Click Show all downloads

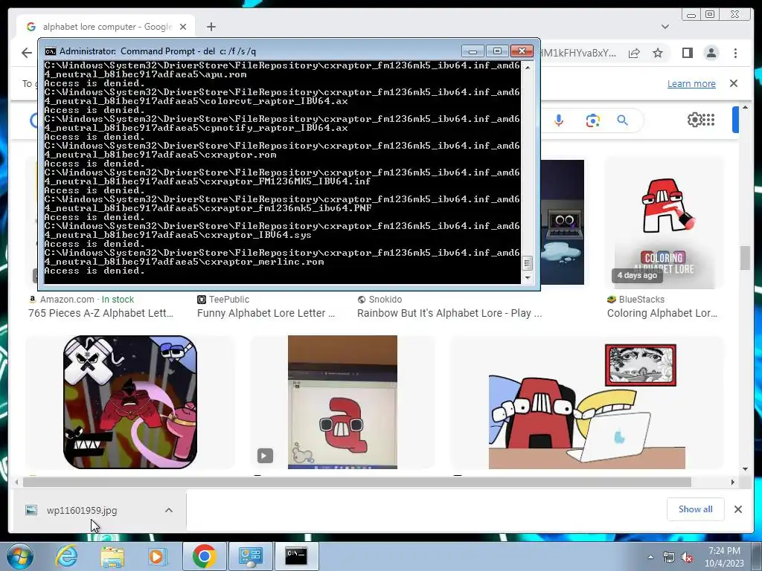(696, 509)
